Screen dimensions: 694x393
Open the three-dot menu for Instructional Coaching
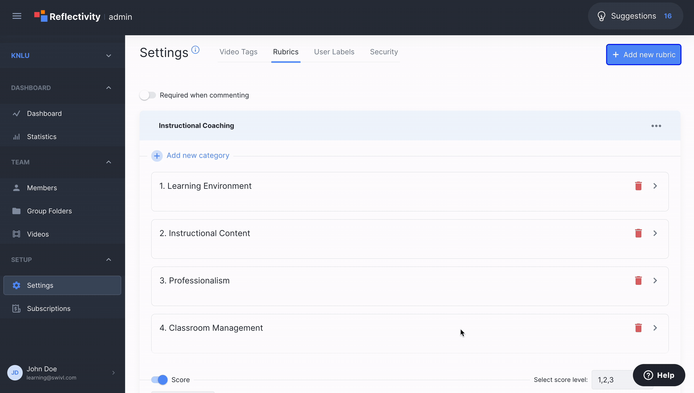point(656,125)
